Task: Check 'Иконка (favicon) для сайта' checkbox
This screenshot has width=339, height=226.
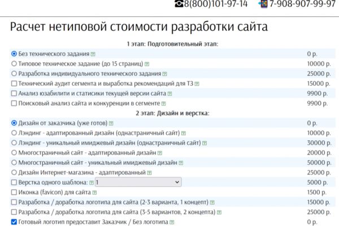Action: tap(14, 192)
